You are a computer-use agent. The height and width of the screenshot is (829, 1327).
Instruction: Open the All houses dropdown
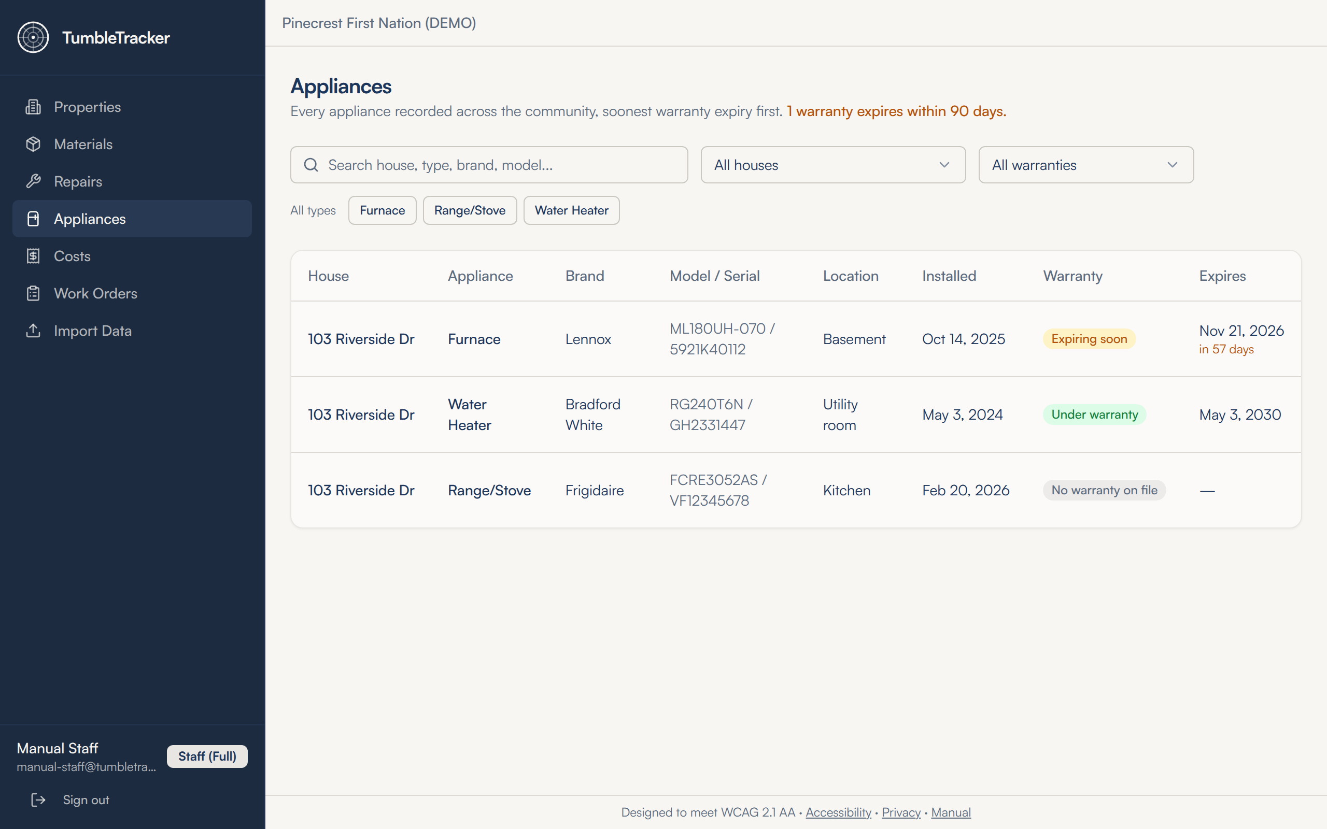833,164
